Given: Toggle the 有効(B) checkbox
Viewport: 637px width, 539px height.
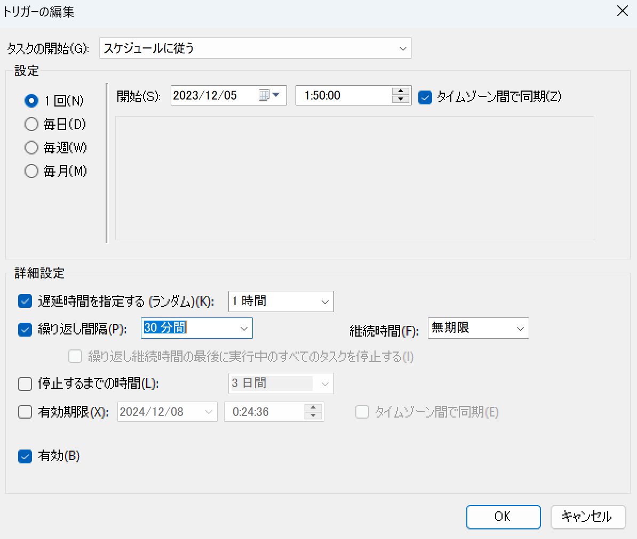Looking at the screenshot, I should 25,456.
